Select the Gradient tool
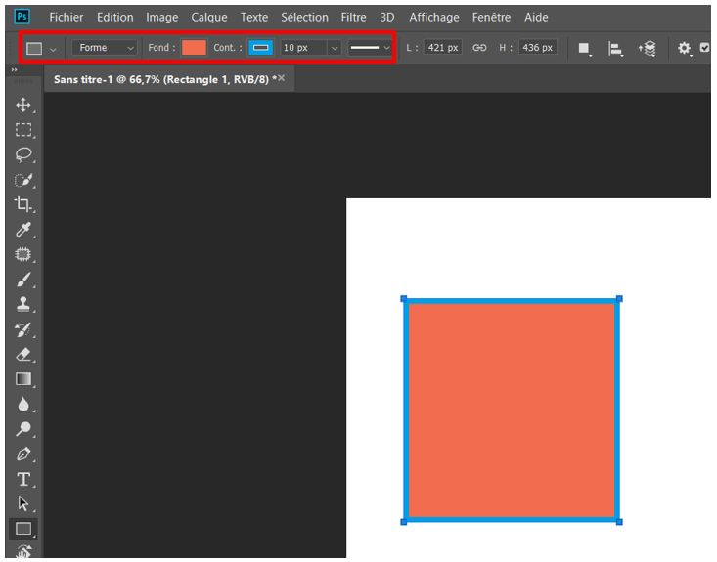 point(23,379)
